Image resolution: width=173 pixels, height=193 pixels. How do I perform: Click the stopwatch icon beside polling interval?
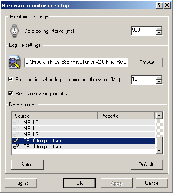(x=14, y=31)
